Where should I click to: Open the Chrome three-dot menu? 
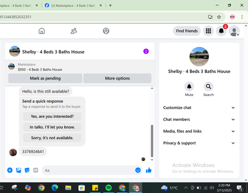click(x=242, y=17)
